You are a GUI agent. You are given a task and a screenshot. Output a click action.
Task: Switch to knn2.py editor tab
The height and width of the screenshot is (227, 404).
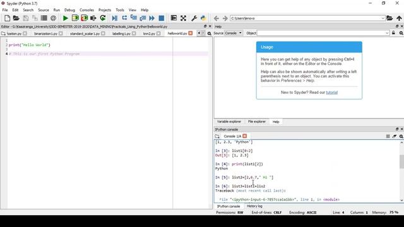pos(149,33)
